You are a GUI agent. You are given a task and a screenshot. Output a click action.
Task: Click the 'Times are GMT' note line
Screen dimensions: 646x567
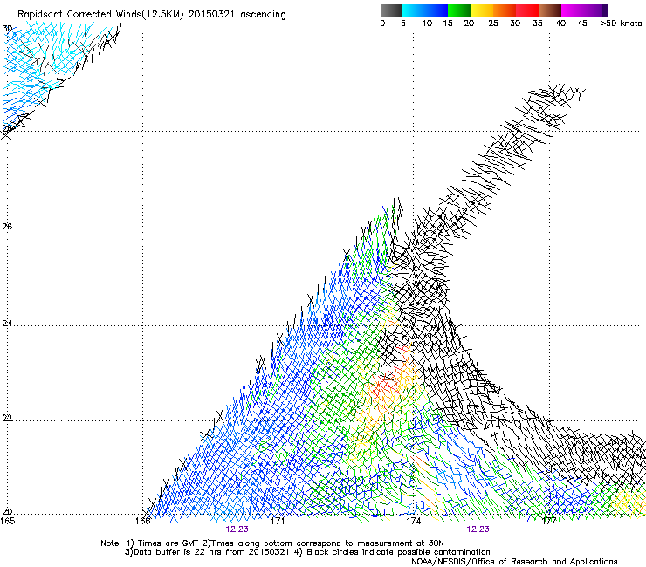click(272, 543)
